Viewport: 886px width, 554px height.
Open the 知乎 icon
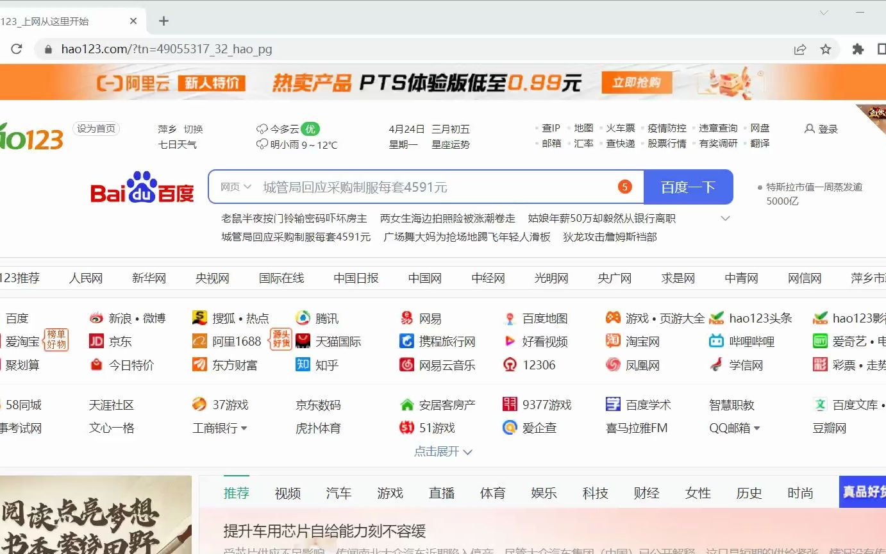point(303,364)
